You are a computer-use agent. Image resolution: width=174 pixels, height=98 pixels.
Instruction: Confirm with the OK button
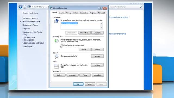[78, 84]
